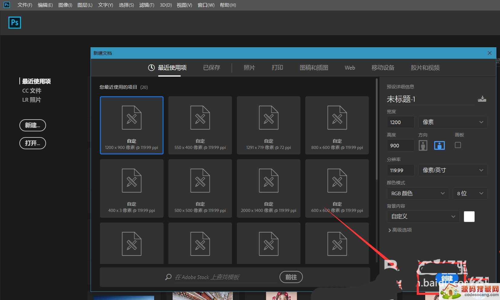The width and height of the screenshot is (500, 300).
Task: Close the 新建文档 dialog
Action: [490, 53]
